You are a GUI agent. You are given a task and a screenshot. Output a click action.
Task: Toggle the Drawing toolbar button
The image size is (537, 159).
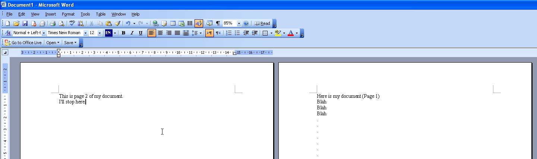click(x=199, y=23)
